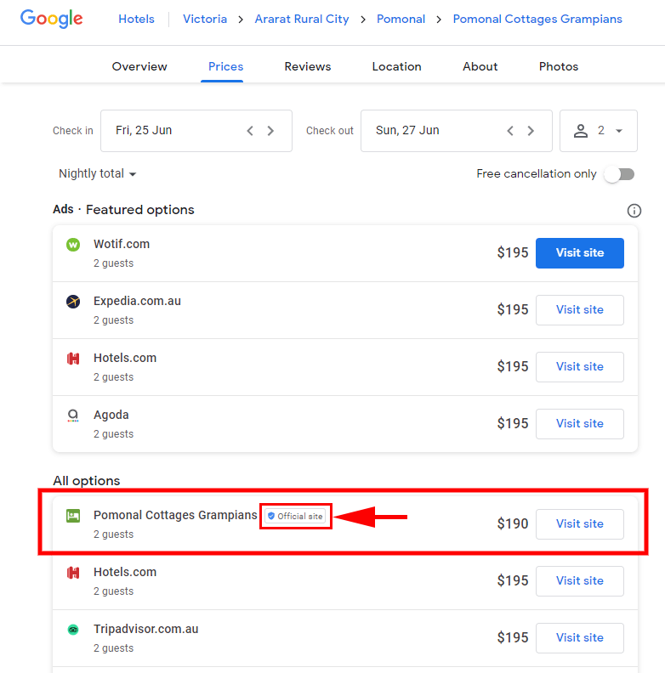Image resolution: width=665 pixels, height=673 pixels.
Task: Click the Wotif.com green logo icon
Action: click(73, 245)
